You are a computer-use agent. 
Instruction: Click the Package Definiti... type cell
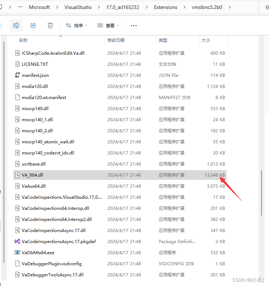click(177, 242)
